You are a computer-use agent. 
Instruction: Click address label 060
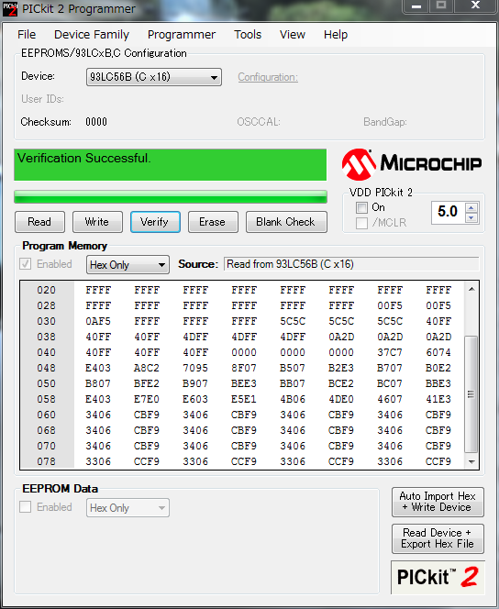click(47, 415)
